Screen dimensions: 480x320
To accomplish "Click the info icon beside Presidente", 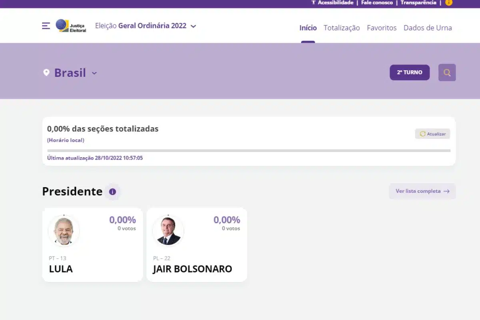I will (x=113, y=192).
